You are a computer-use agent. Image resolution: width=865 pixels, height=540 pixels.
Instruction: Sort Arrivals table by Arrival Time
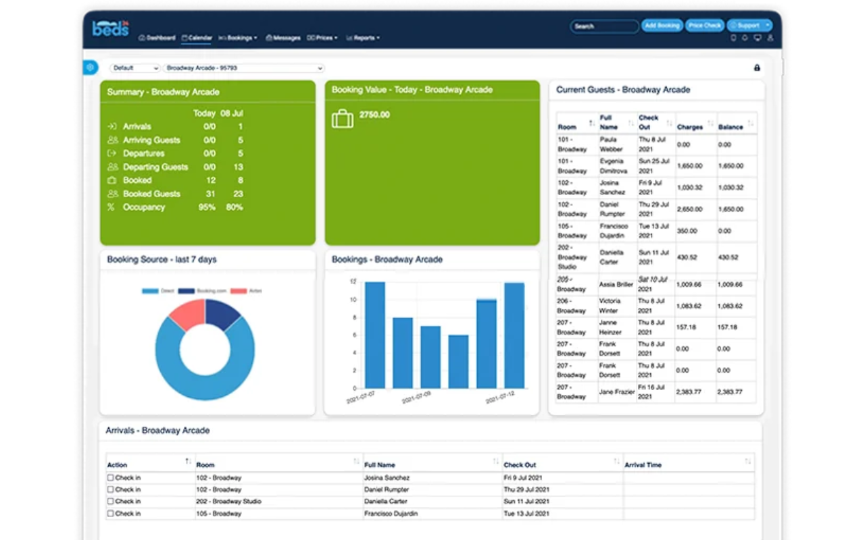click(x=747, y=462)
